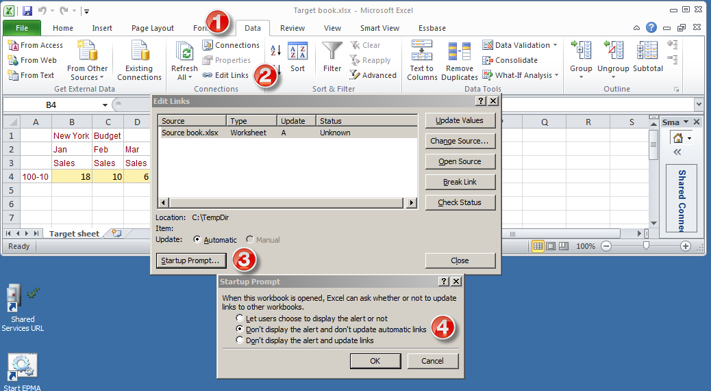Cancel the Startup Prompt dialog
Image resolution: width=711 pixels, height=391 pixels.
click(433, 361)
